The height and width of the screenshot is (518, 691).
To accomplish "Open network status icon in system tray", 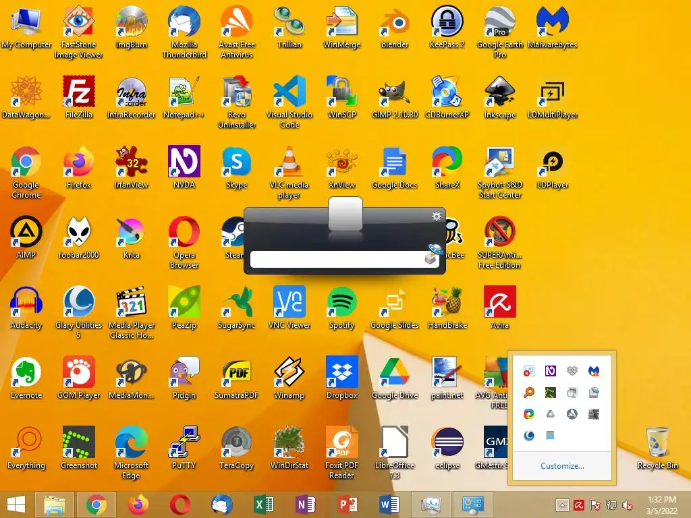I will click(611, 505).
